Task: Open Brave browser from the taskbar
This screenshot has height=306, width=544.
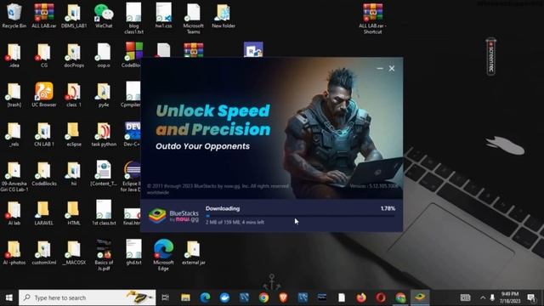Action: (x=283, y=297)
